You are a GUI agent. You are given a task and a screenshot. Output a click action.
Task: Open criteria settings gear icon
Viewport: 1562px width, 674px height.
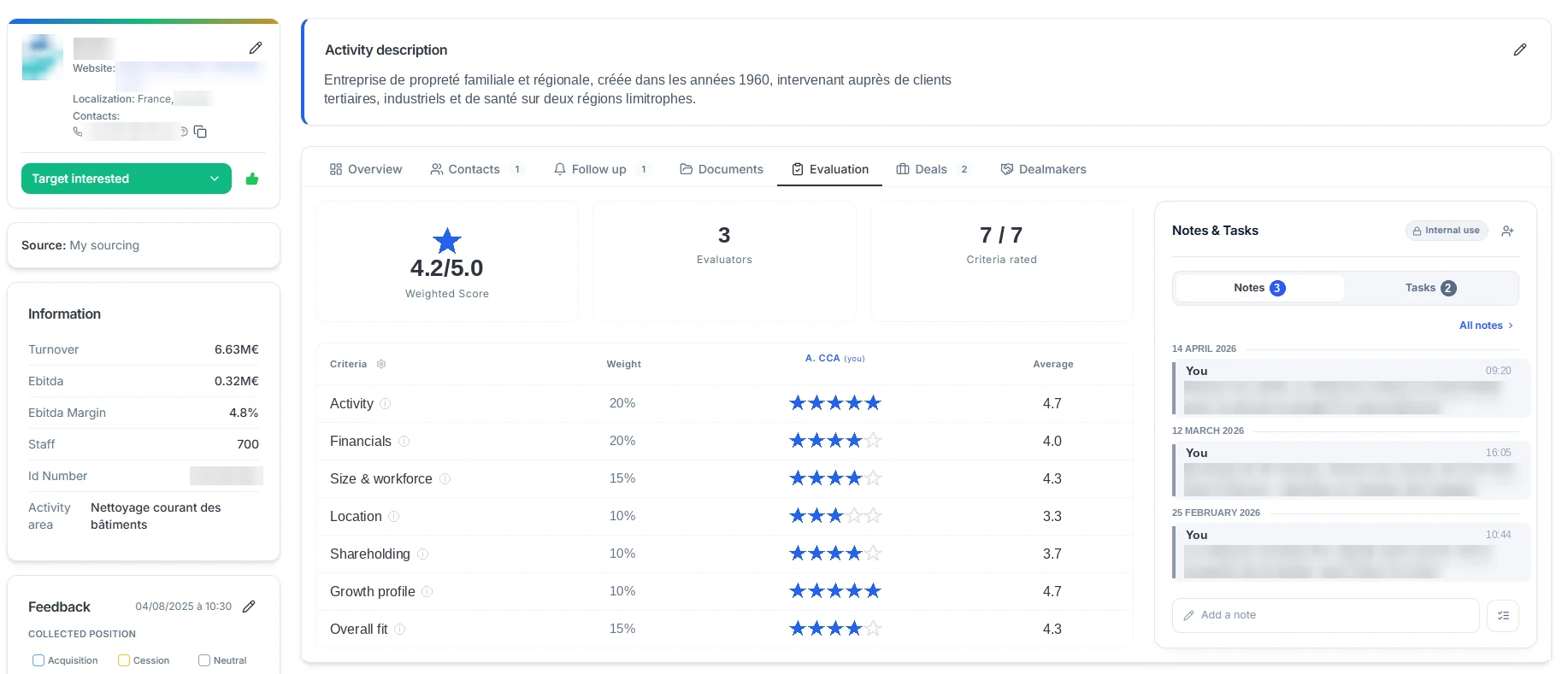(x=381, y=364)
